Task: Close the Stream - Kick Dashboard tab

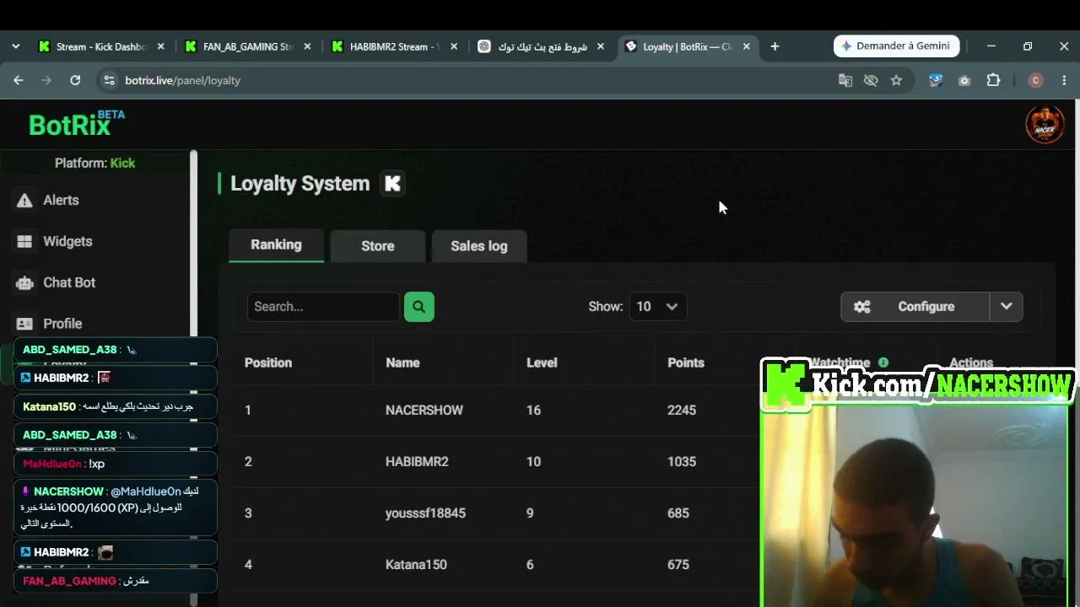Action: [161, 46]
